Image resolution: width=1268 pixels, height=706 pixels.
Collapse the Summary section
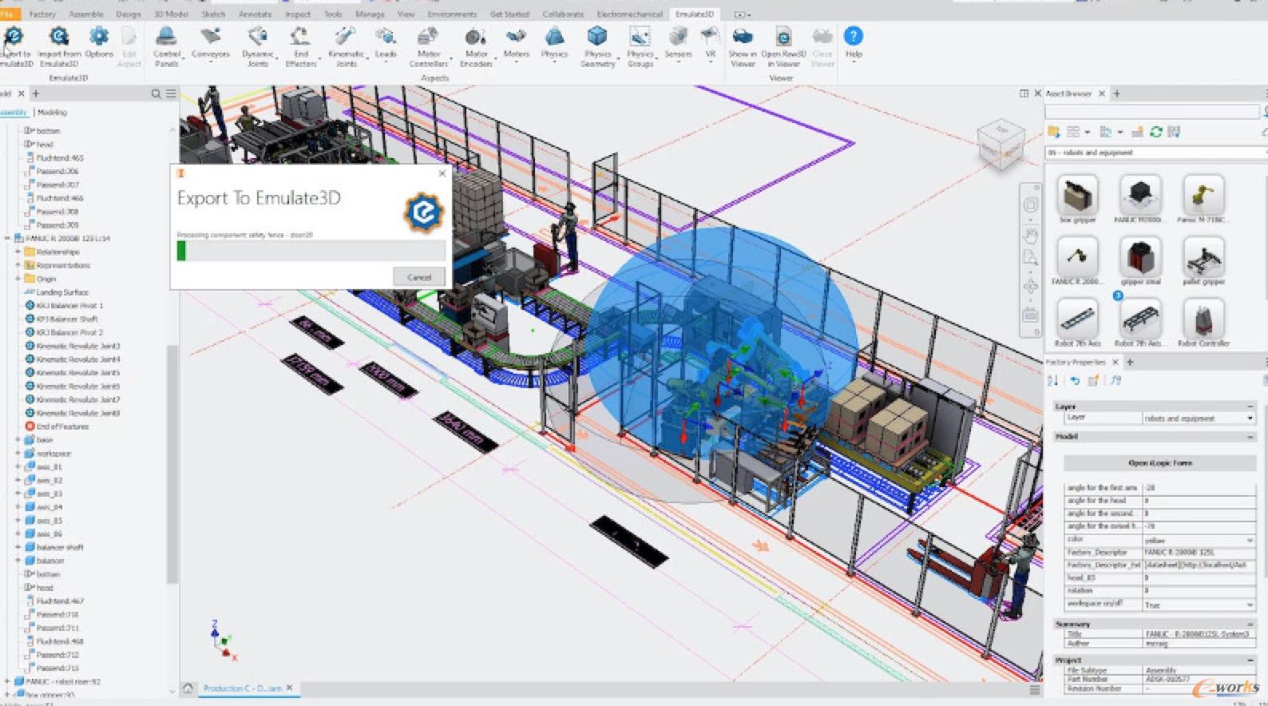1250,624
